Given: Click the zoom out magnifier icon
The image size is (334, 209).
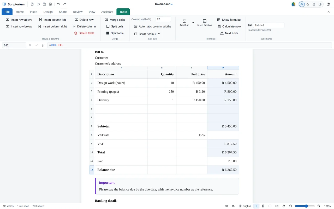Looking at the screenshot, I should click(291, 206).
